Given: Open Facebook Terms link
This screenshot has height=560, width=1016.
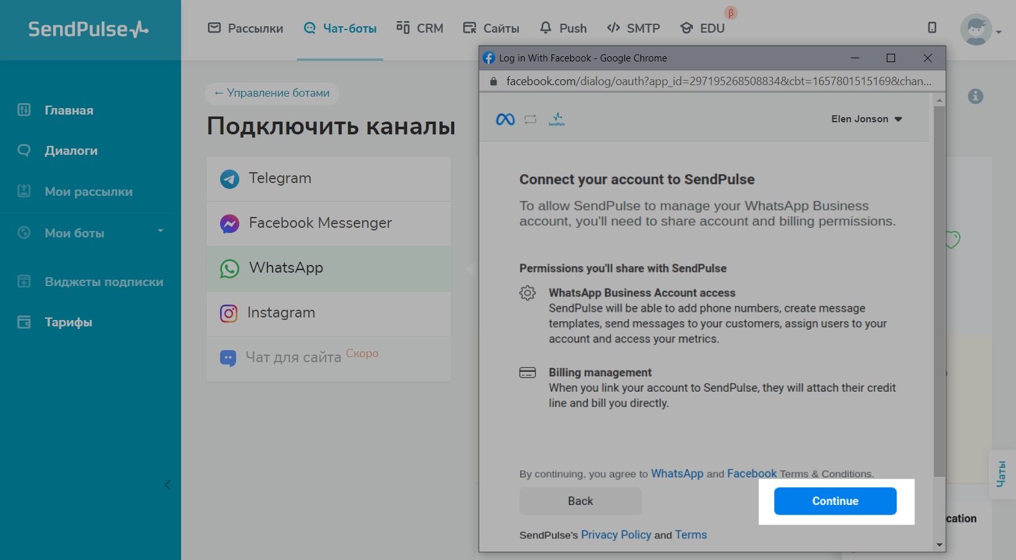Looking at the screenshot, I should tap(752, 474).
